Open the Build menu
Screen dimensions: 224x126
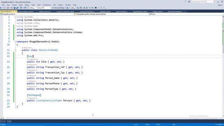21,5
